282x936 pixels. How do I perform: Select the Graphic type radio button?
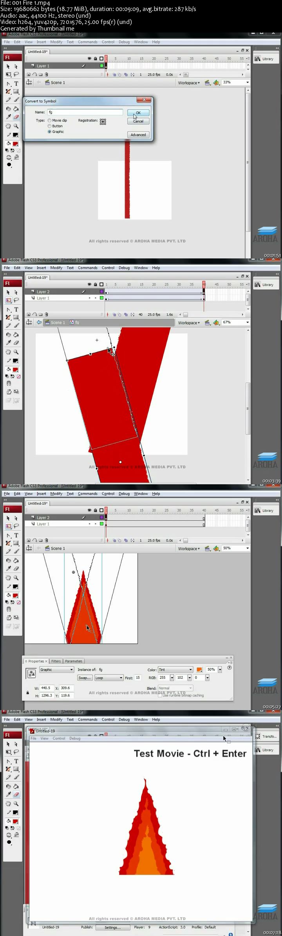point(49,132)
